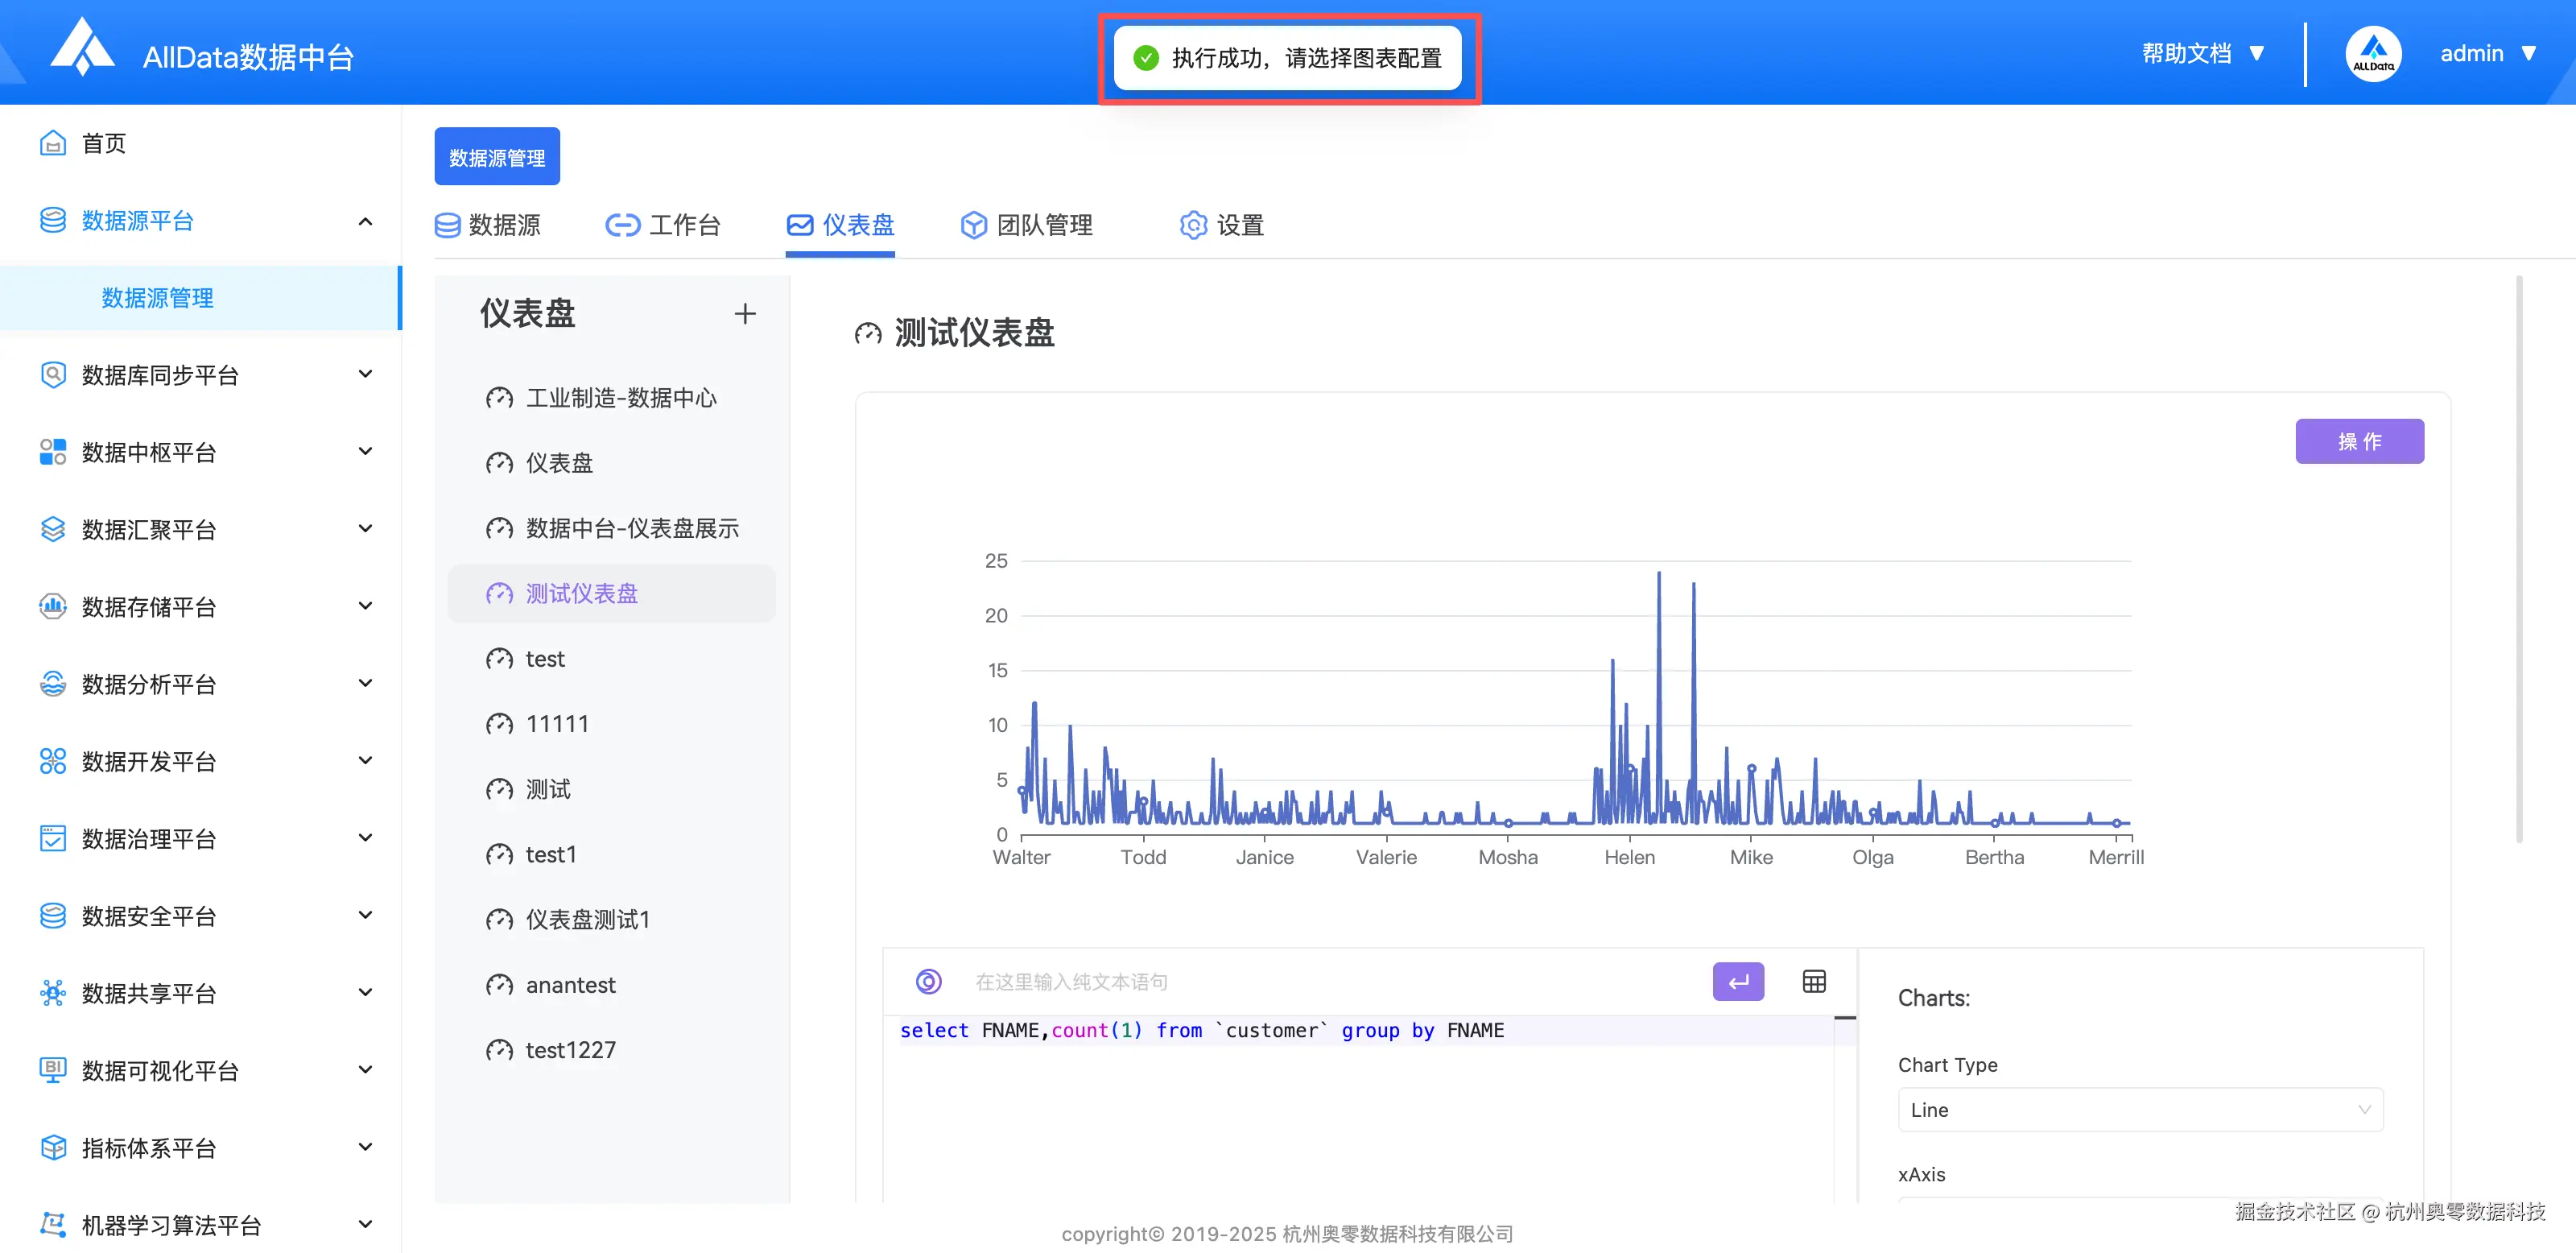
Task: Select the anantest dashboard
Action: coord(570,985)
